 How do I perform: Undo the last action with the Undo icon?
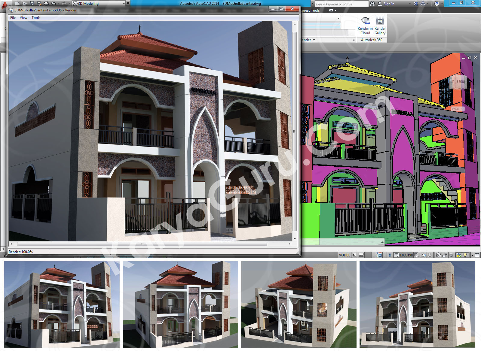54,4
